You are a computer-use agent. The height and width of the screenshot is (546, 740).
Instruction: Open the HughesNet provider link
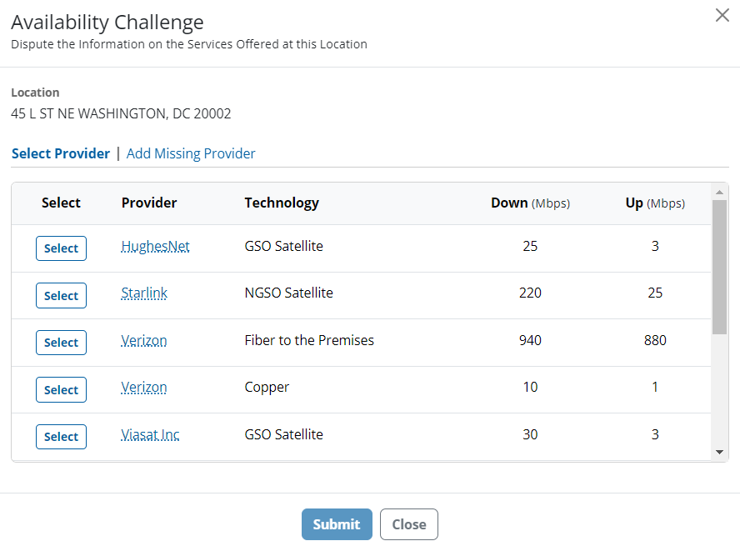(x=155, y=246)
